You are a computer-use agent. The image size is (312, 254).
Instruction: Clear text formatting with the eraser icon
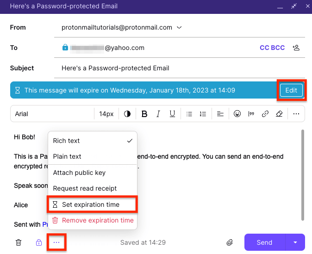(279, 114)
